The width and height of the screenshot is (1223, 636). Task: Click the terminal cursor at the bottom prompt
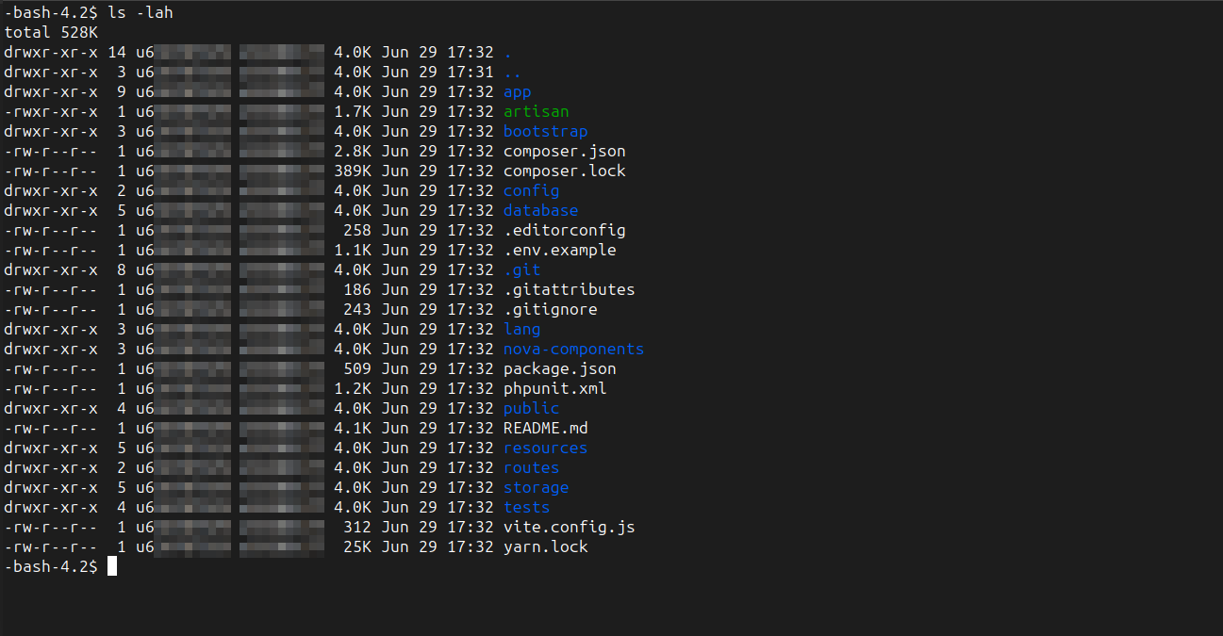112,566
